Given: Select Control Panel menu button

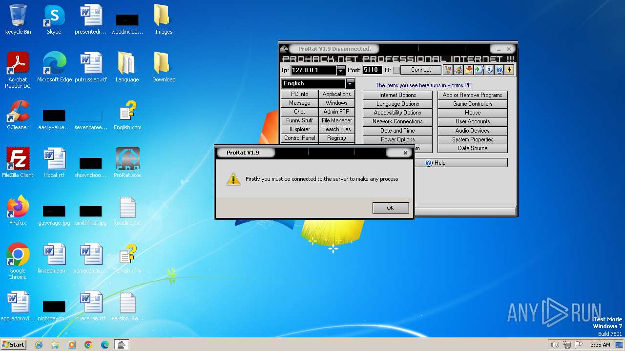Looking at the screenshot, I should click(299, 138).
